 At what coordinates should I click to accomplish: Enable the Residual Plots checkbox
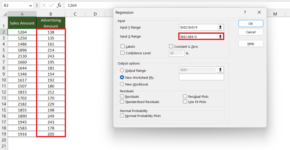[x=185, y=96]
